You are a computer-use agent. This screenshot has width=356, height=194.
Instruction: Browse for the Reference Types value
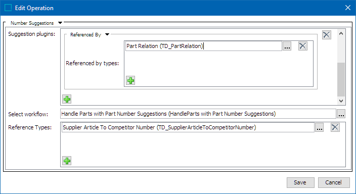320,127
